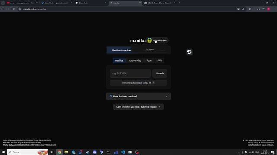Reload the page with refresh icon
This screenshot has height=155, width=277.
click(13, 9)
